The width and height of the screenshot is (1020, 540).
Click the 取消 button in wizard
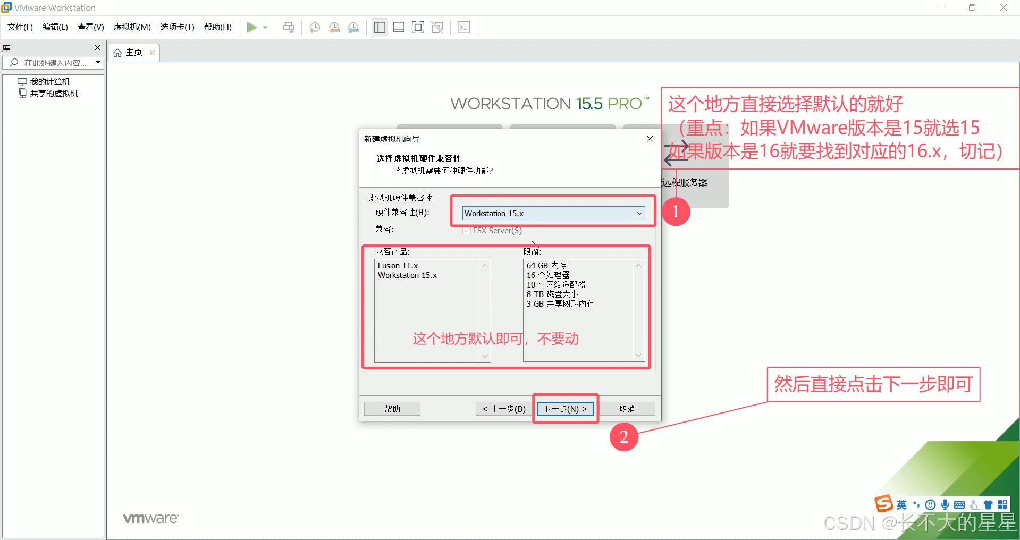[627, 409]
